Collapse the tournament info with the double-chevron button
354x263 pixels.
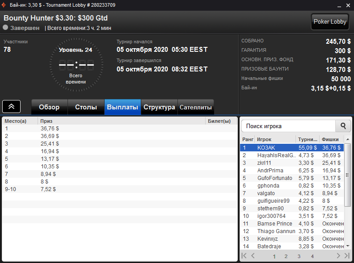(x=11, y=106)
